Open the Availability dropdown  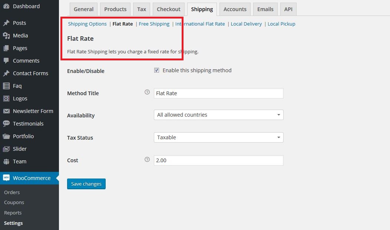[x=219, y=115]
